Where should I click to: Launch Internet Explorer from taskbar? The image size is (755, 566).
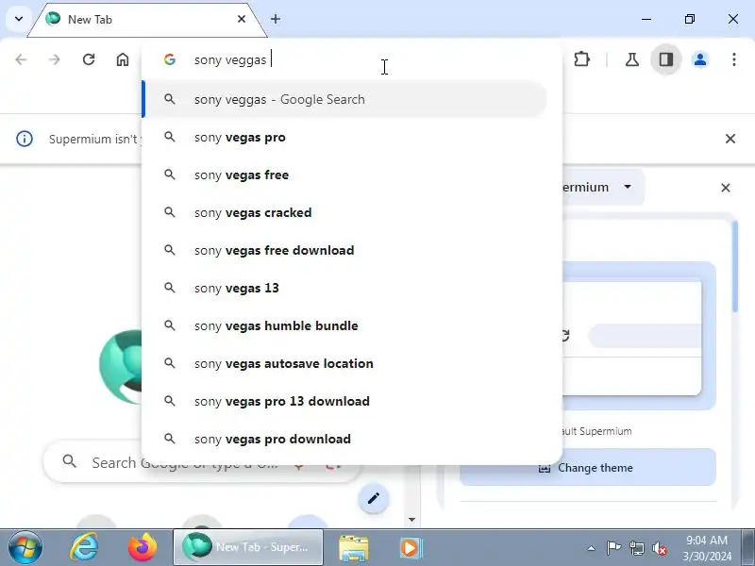click(84, 548)
